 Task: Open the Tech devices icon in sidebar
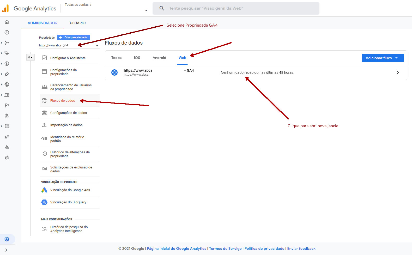[x=7, y=95]
